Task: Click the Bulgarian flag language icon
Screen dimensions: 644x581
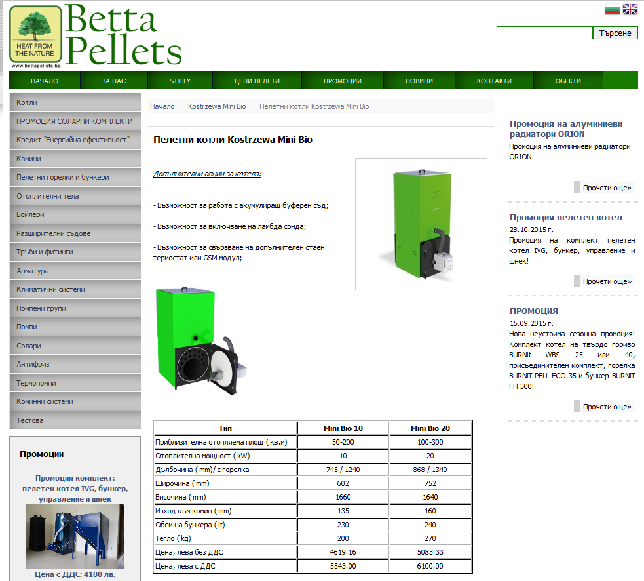Action: tap(612, 9)
